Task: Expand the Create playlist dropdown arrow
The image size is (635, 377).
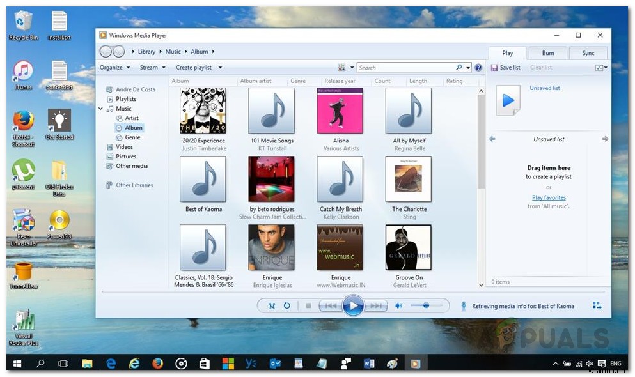Action: [x=220, y=67]
